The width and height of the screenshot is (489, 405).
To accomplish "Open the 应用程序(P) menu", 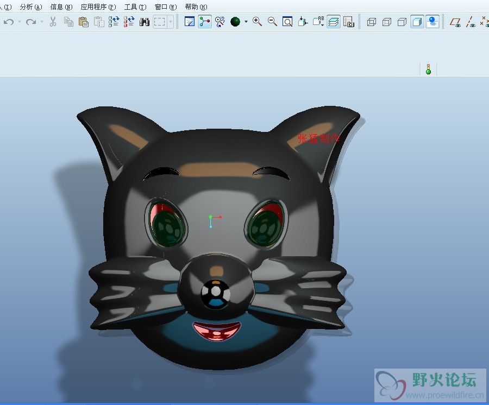I will click(98, 7).
